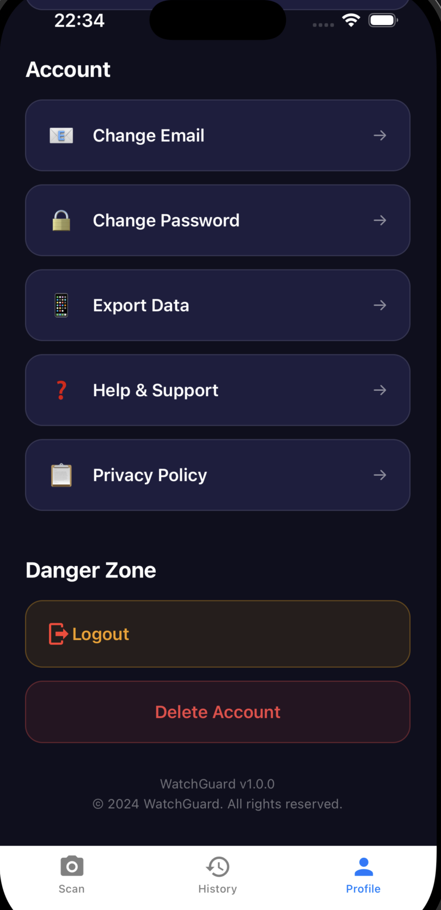Image resolution: width=441 pixels, height=910 pixels.
Task: Click the red logout door icon
Action: (x=58, y=634)
